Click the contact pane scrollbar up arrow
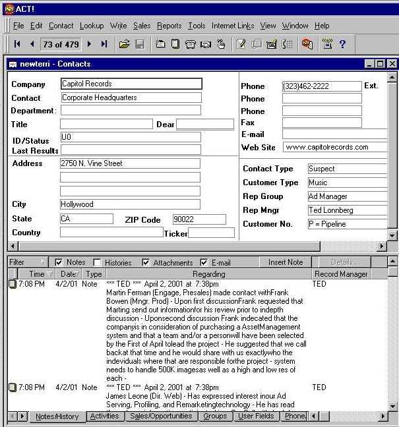The width and height of the screenshot is (399, 427). [392, 77]
